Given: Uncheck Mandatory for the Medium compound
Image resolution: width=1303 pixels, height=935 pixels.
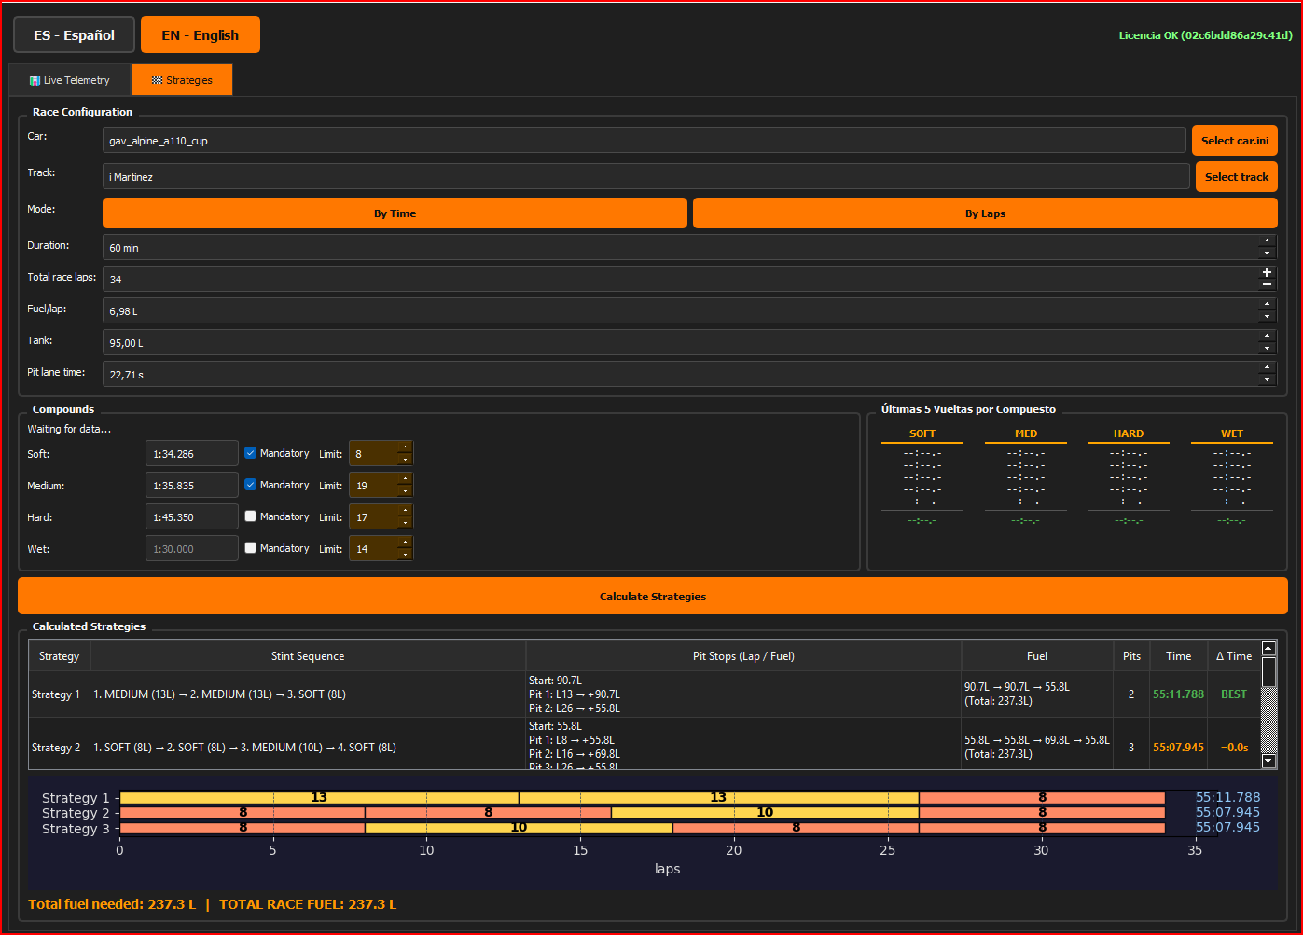Looking at the screenshot, I should point(250,485).
